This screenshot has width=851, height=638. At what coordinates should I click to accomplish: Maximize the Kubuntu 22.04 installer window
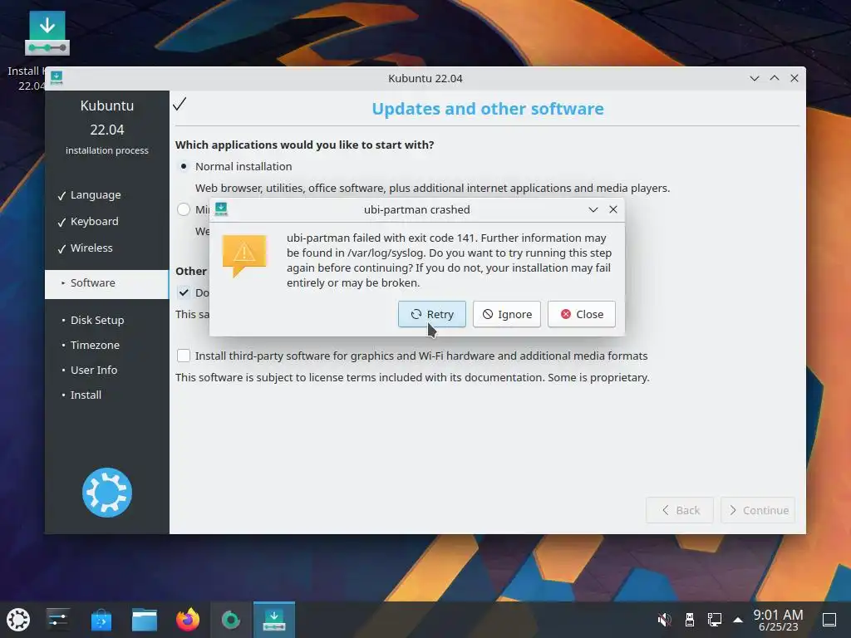tap(775, 78)
